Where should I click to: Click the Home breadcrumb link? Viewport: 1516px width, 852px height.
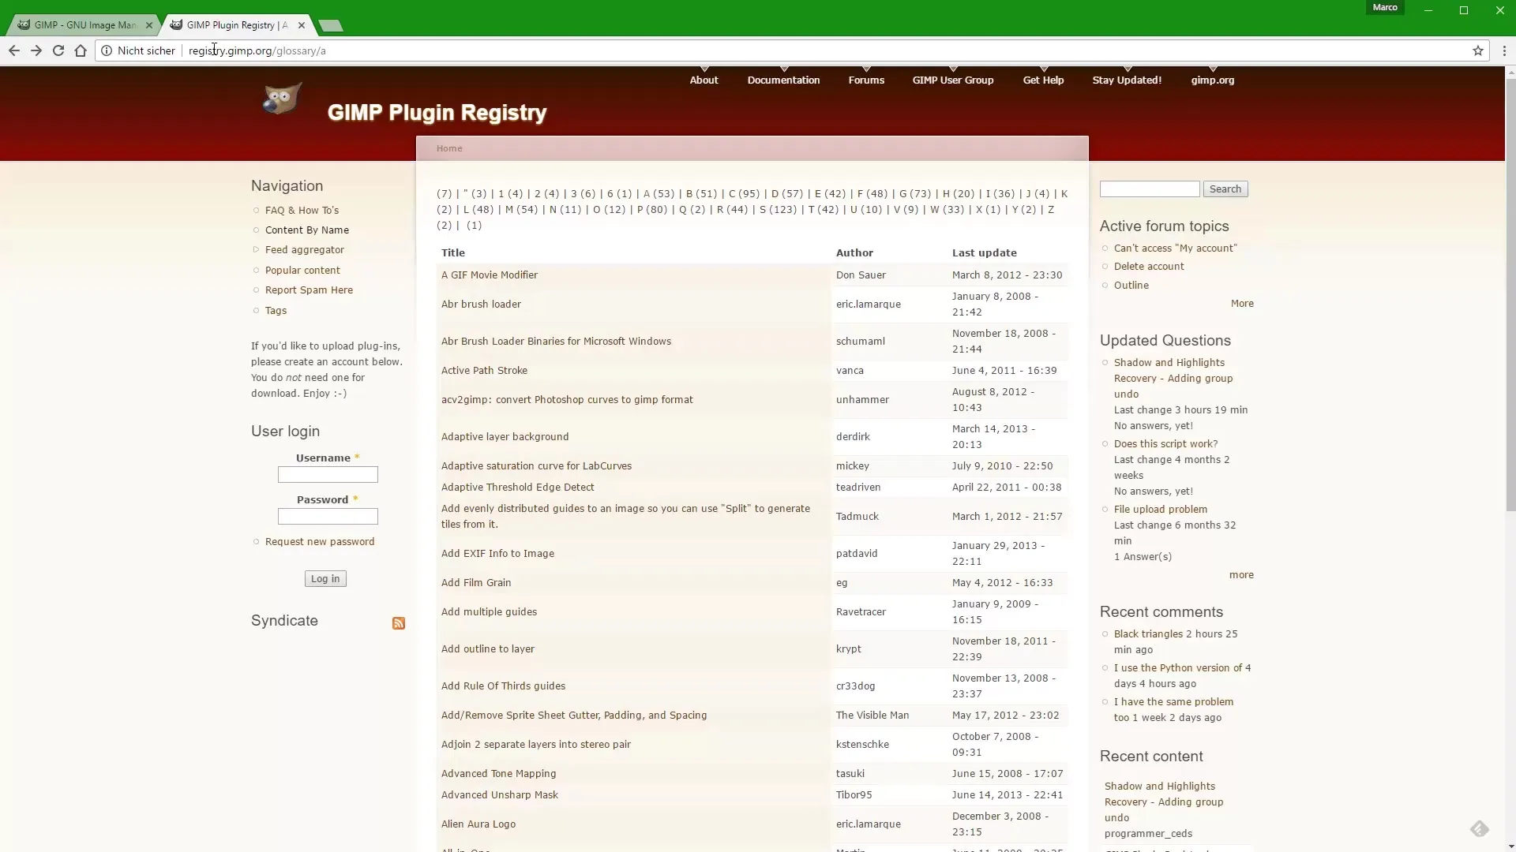coord(449,148)
